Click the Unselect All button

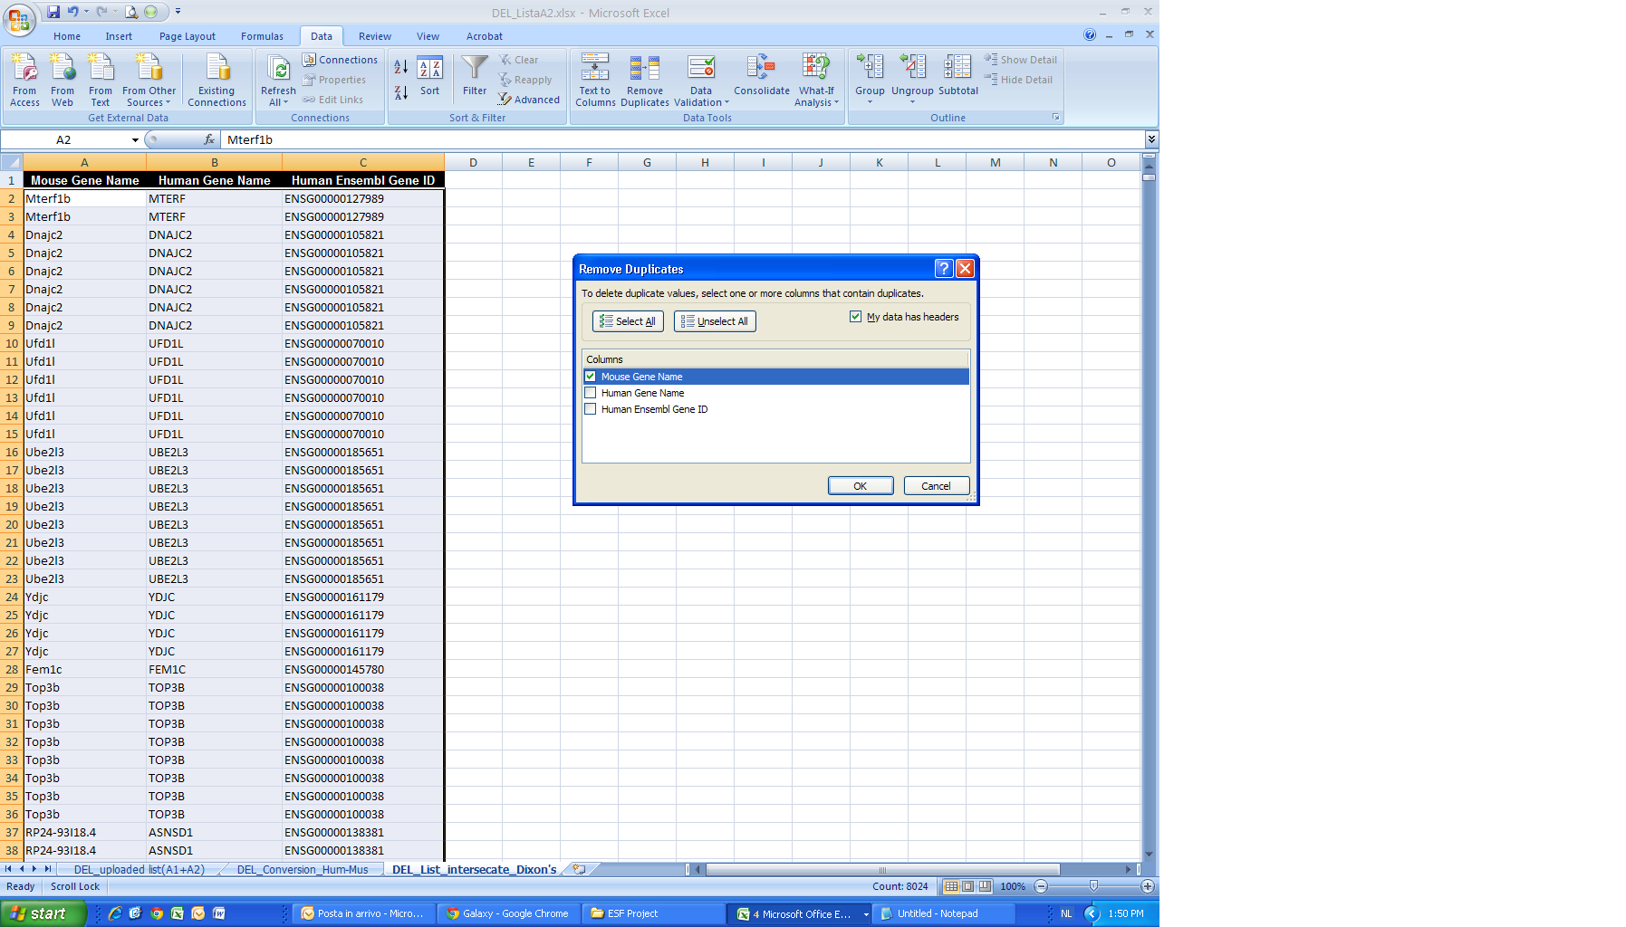point(715,321)
